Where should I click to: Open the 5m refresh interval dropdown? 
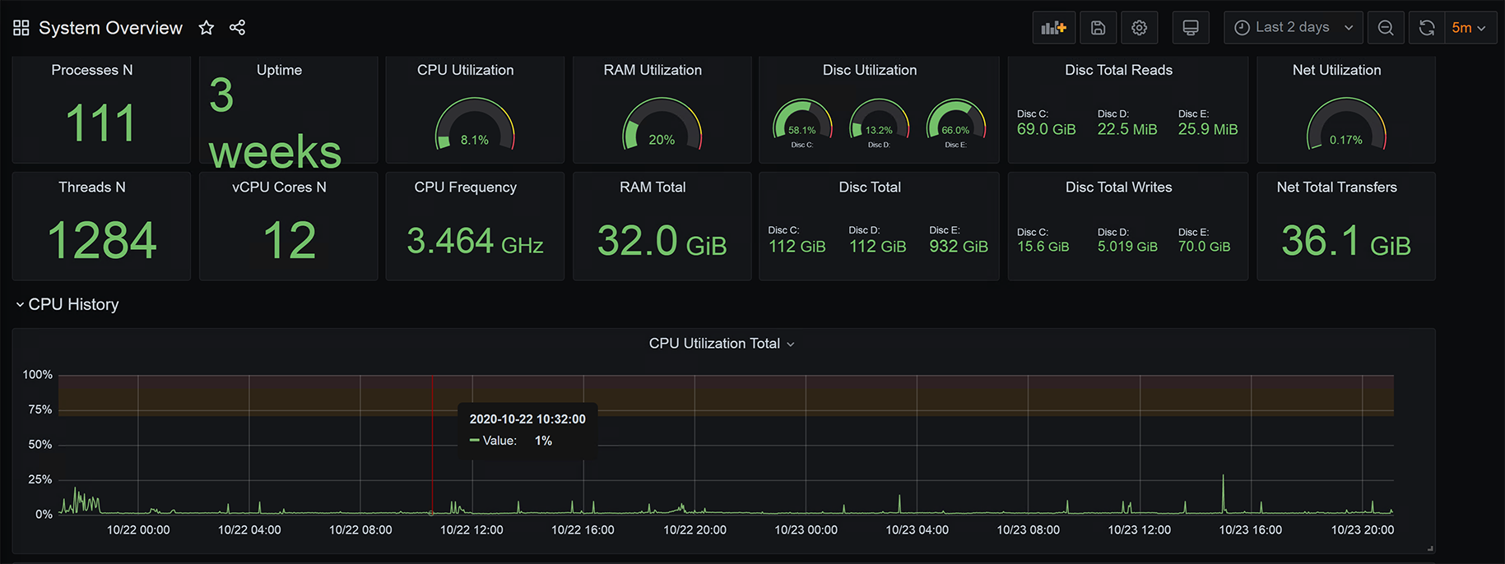click(x=1469, y=28)
